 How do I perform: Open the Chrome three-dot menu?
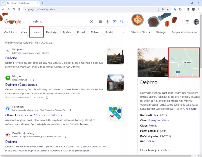point(199,9)
